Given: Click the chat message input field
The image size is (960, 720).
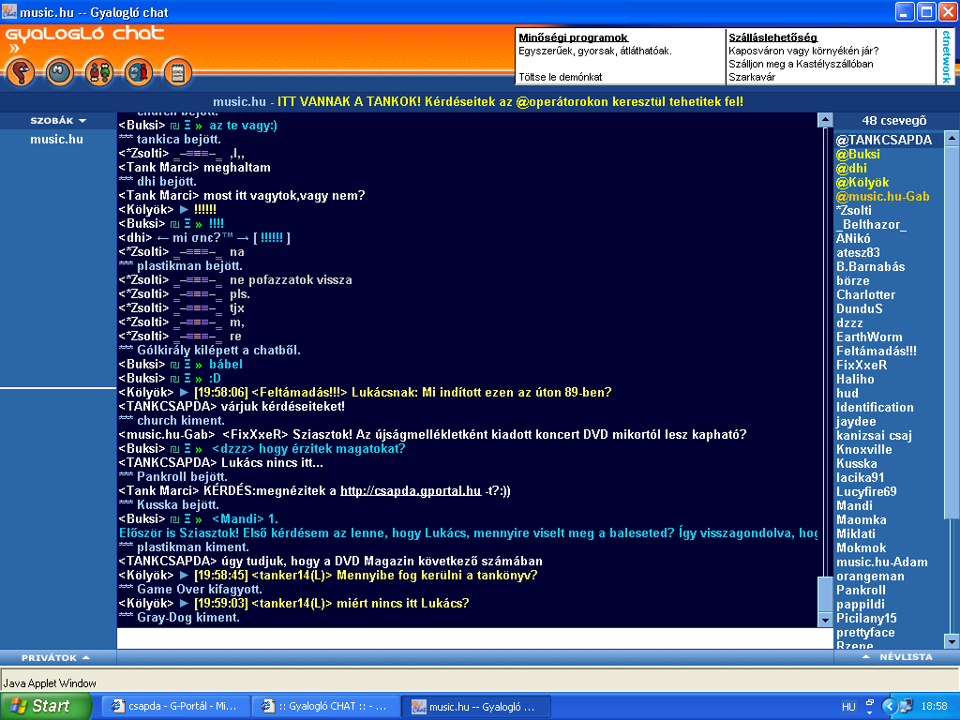Looking at the screenshot, I should point(474,637).
